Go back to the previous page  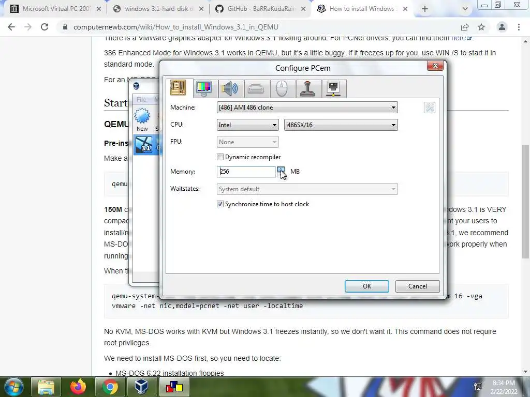(x=11, y=27)
